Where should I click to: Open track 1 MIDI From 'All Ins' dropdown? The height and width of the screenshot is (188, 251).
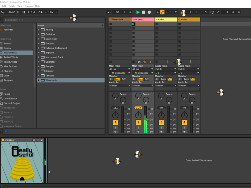(120, 69)
